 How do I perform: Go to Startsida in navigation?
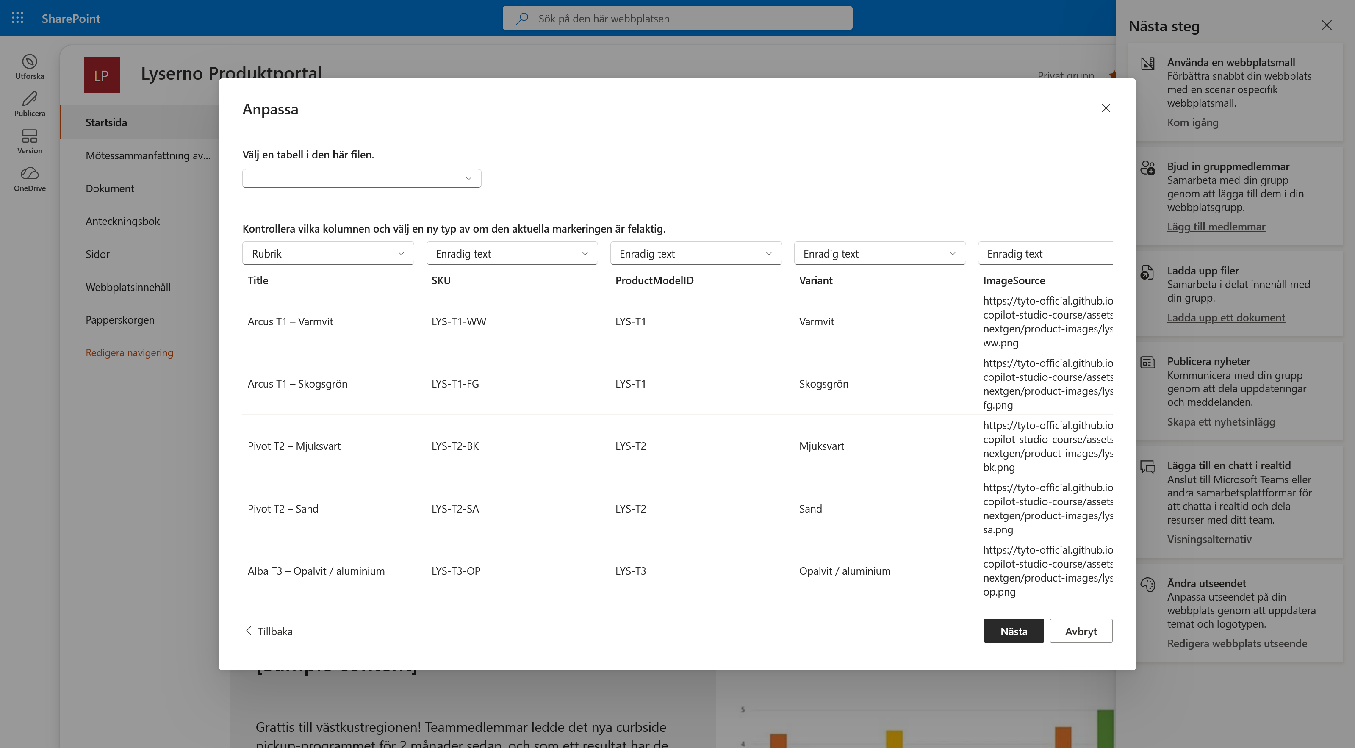pyautogui.click(x=140, y=122)
